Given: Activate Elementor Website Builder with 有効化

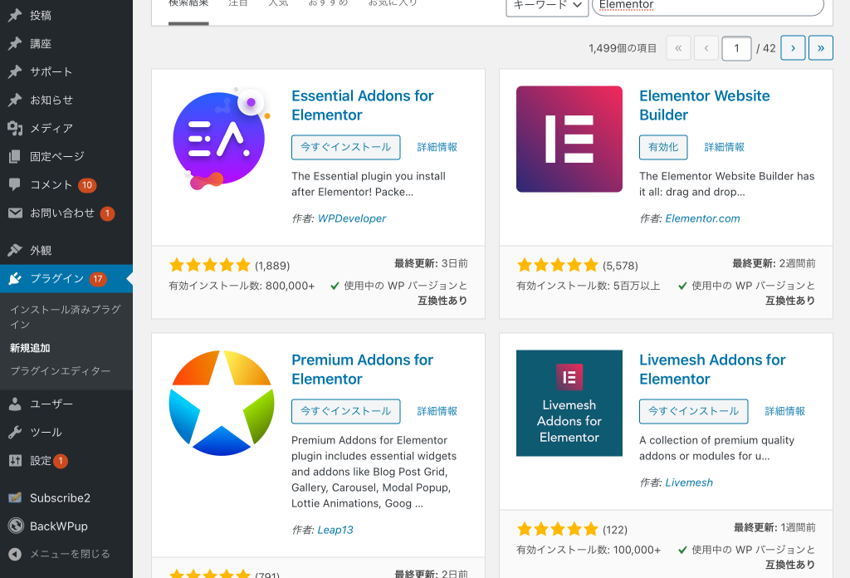Looking at the screenshot, I should coord(662,147).
